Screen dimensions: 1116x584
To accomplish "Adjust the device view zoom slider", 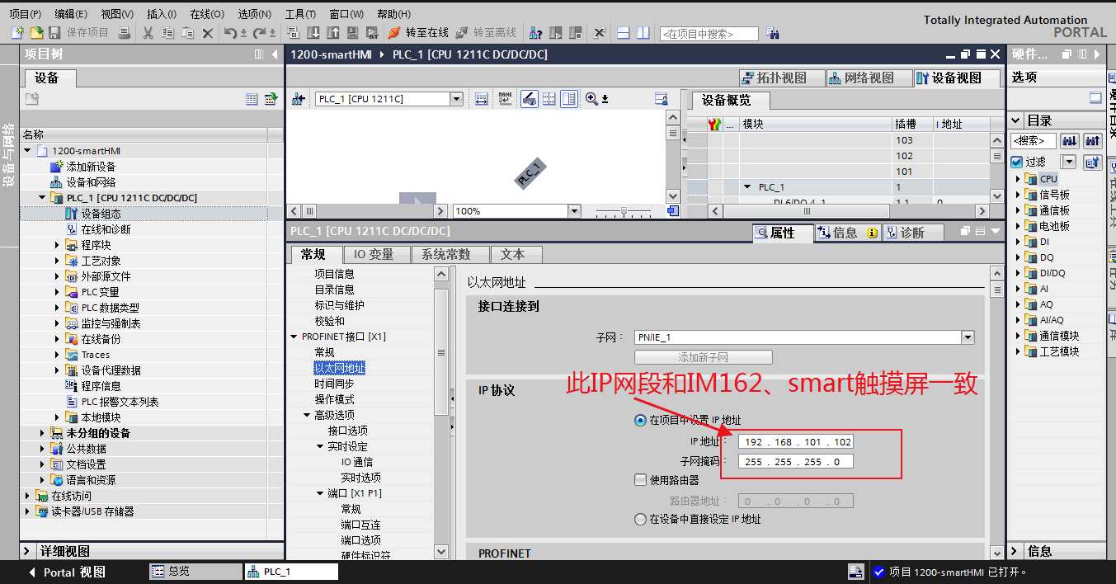I will click(624, 211).
